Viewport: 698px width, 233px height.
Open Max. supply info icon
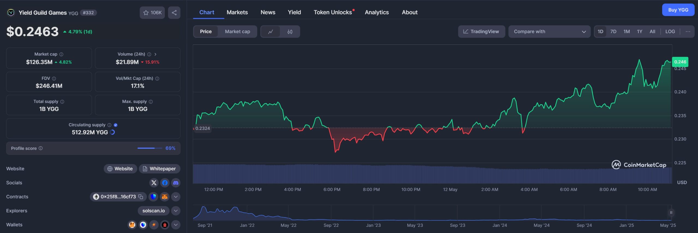151,102
